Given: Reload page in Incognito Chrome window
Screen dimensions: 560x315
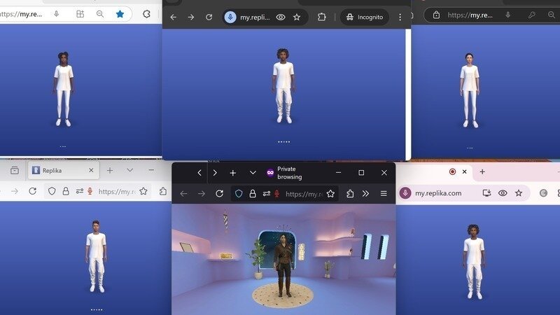Looking at the screenshot, I should click(x=207, y=17).
